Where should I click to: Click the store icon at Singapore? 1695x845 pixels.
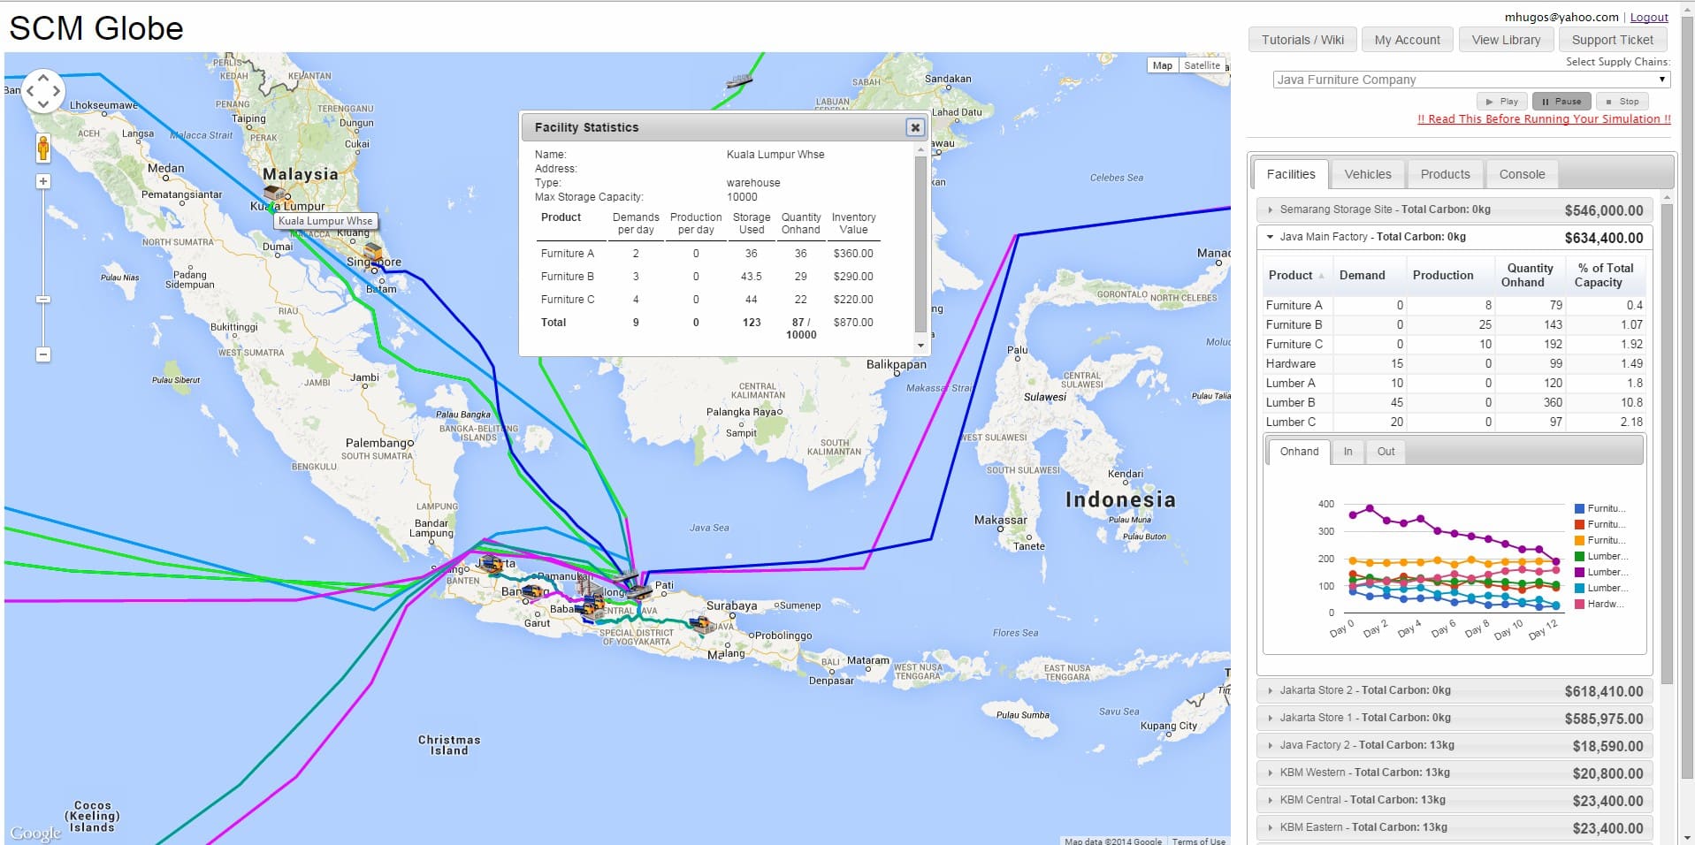click(x=373, y=253)
